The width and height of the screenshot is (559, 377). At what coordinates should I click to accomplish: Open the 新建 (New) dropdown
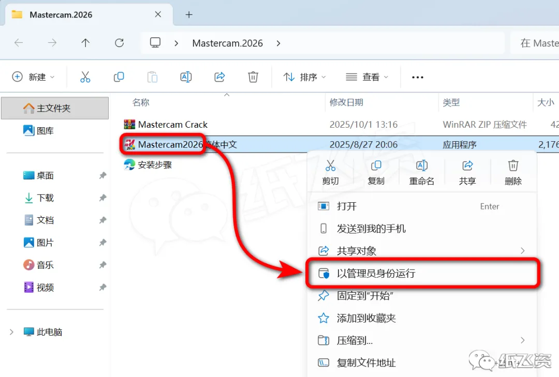point(33,77)
